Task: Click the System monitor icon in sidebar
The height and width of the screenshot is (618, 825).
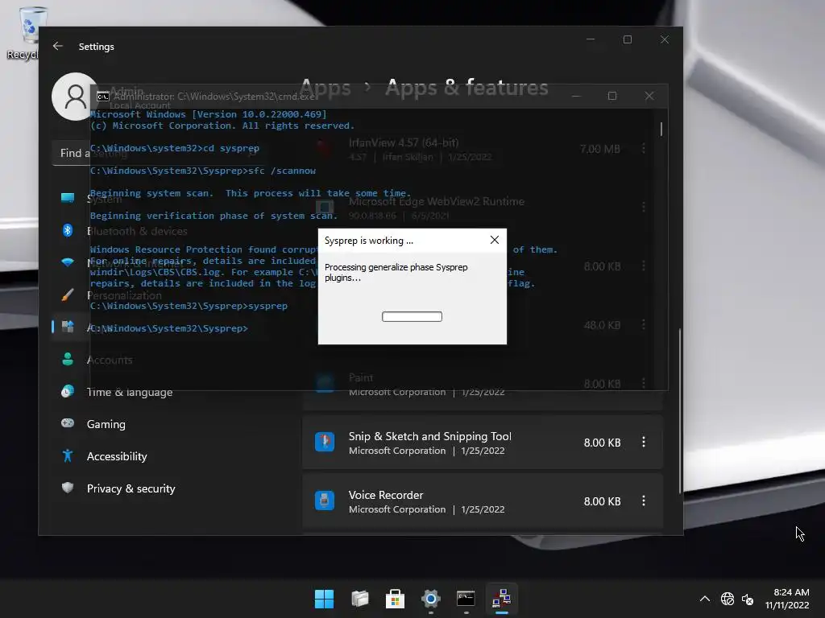Action: click(x=68, y=198)
